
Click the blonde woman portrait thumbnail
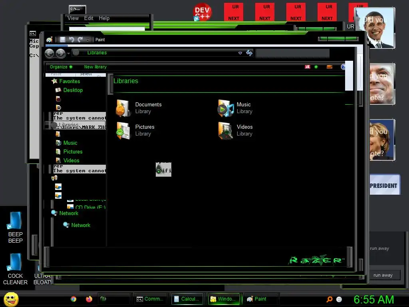382,140
